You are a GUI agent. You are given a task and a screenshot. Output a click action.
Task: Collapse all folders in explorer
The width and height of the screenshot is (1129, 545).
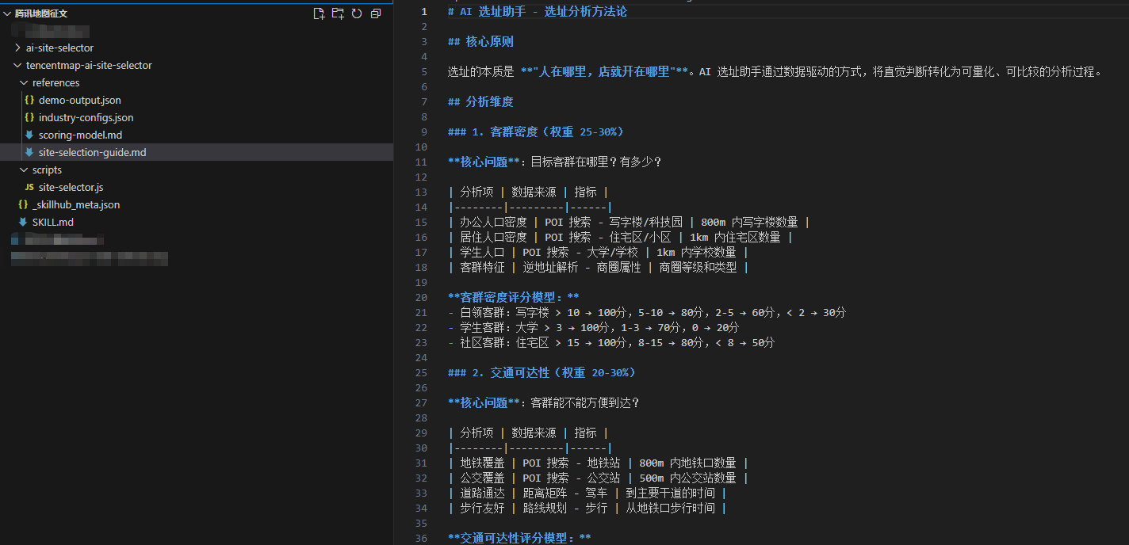coord(376,13)
